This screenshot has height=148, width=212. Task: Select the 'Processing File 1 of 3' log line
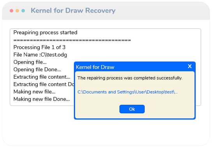pyautogui.click(x=39, y=48)
